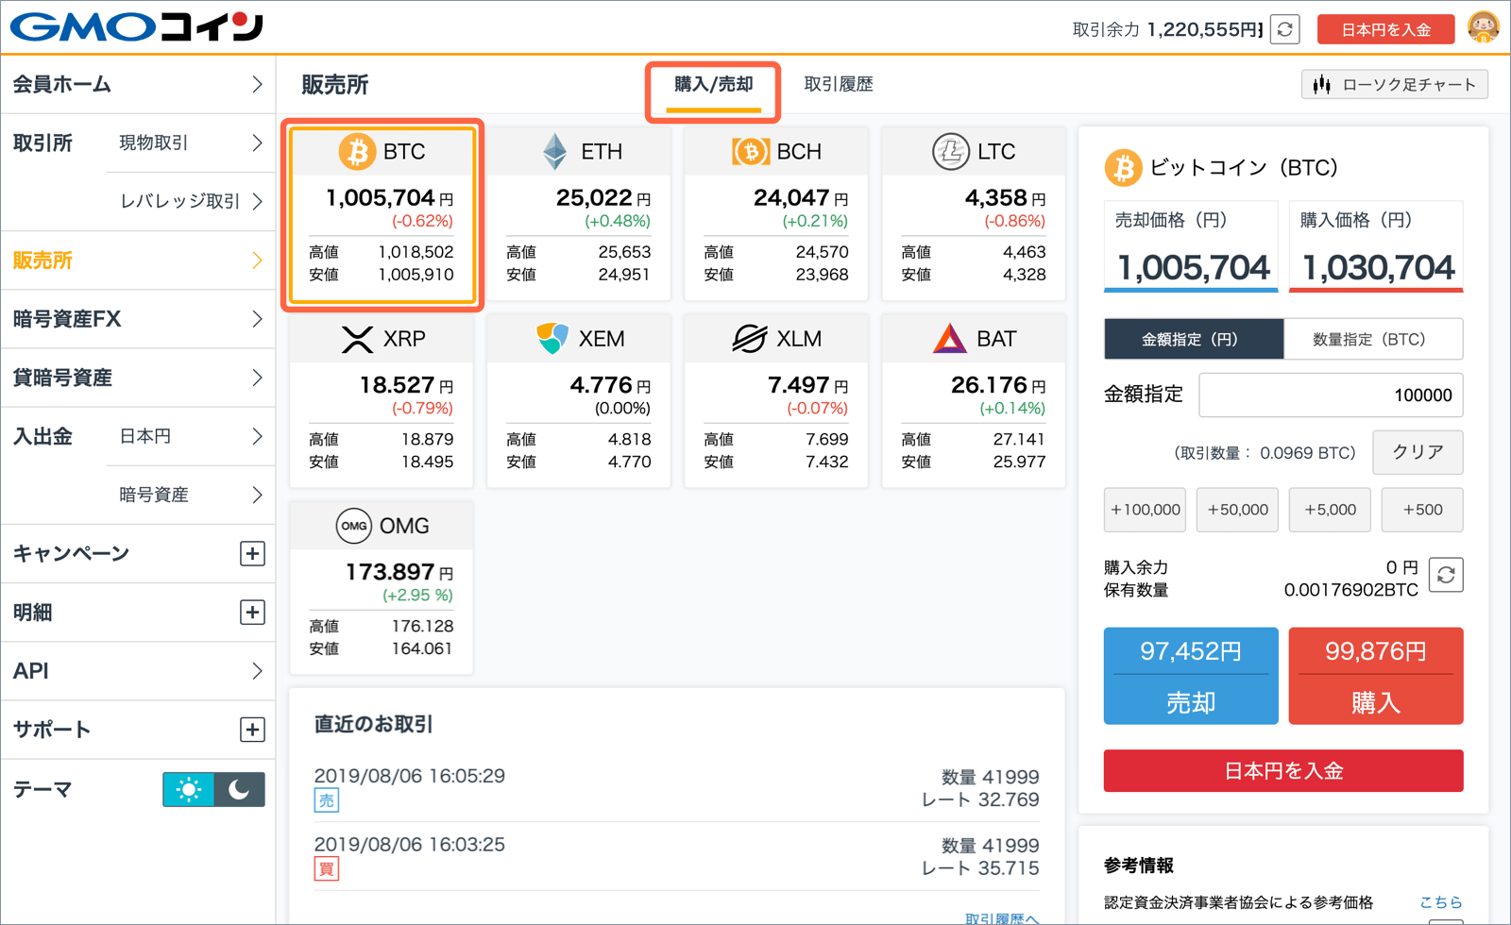Screen dimensions: 1511x925
Task: Click red 購入 buy button
Action: click(x=1376, y=676)
